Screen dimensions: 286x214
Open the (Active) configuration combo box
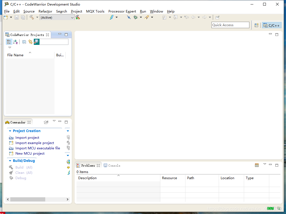(57, 18)
